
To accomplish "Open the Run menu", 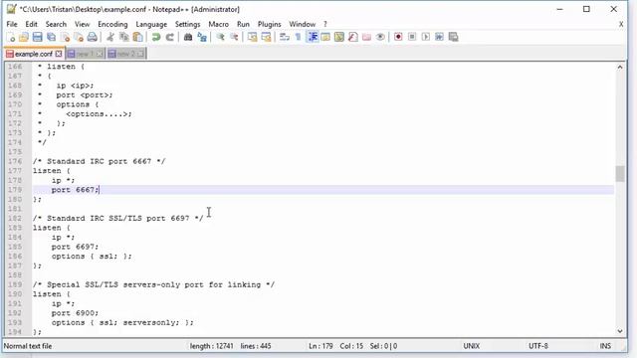I will [x=243, y=24].
